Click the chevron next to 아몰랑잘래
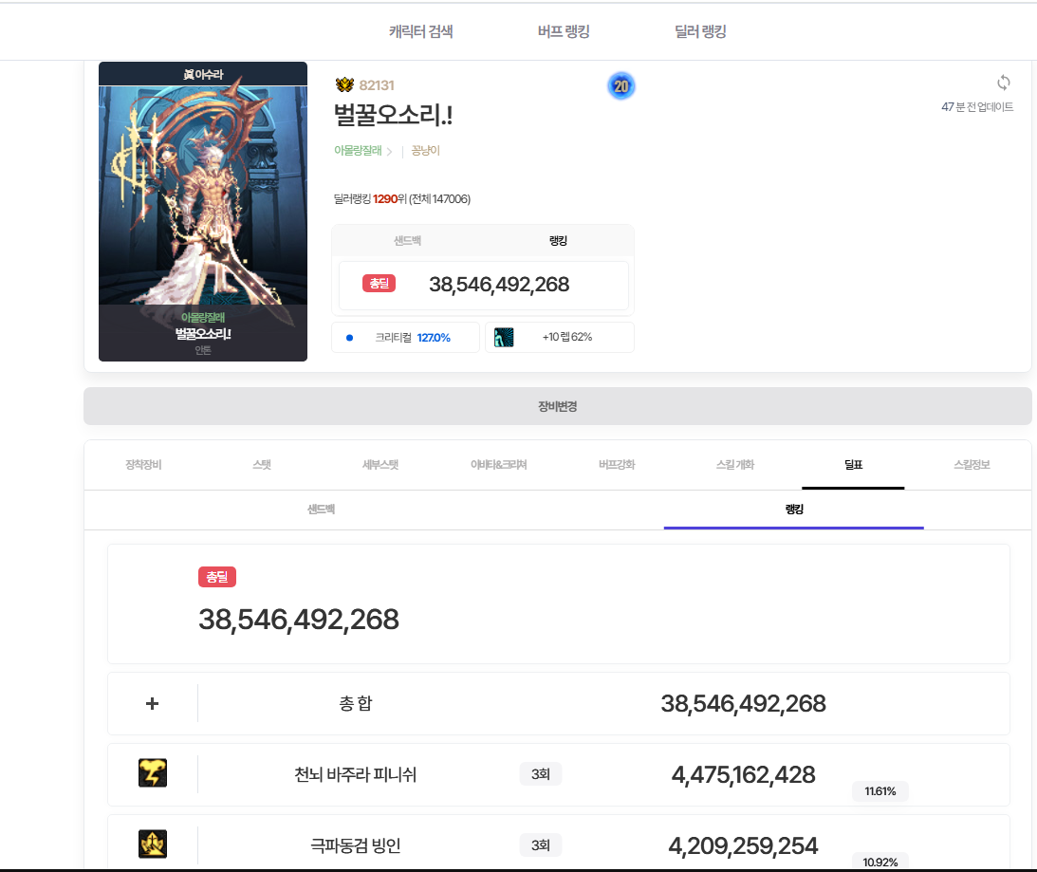1037x872 pixels. point(390,151)
